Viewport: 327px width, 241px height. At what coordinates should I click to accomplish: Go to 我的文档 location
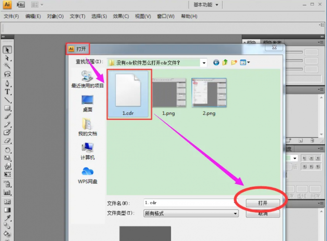[88, 127]
